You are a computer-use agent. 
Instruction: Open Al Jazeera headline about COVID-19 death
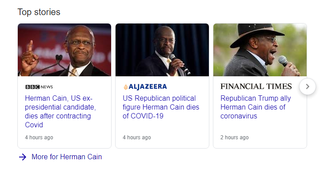[161, 107]
